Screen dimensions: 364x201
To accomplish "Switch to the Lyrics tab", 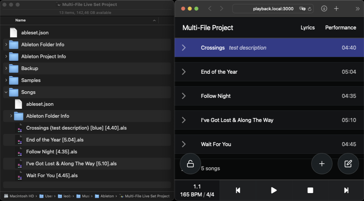I will (308, 28).
